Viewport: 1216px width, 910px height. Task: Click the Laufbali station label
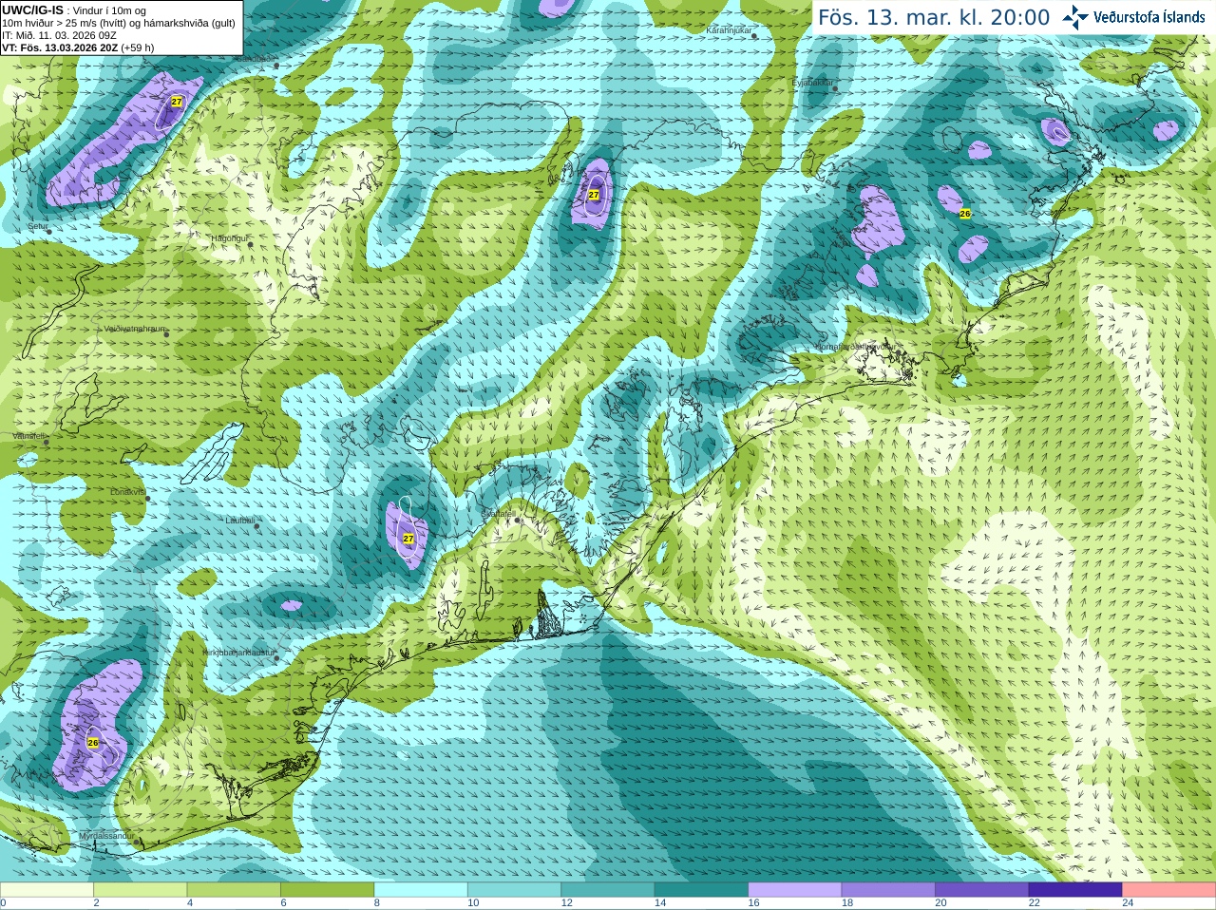coord(240,521)
